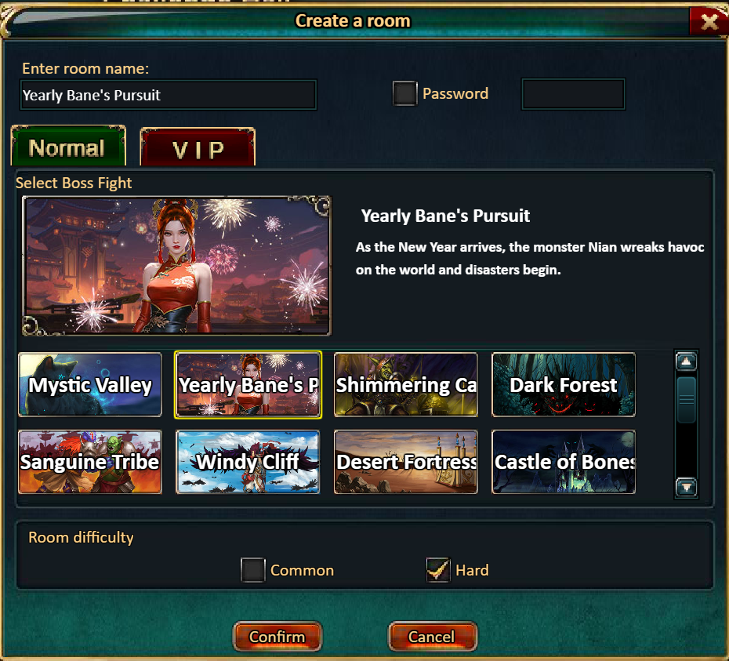Select the Windy Cliff boss fight

(x=248, y=462)
